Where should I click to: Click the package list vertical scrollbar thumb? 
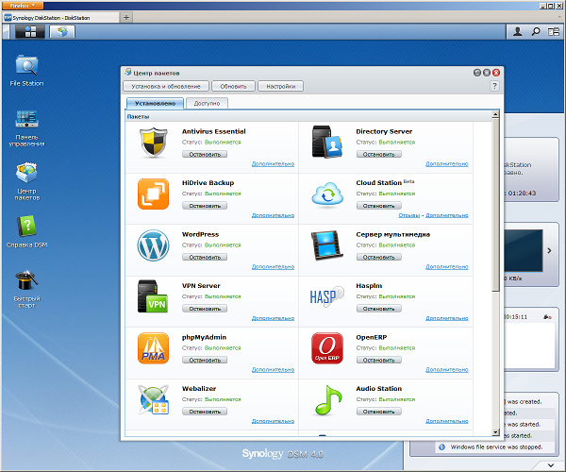[x=495, y=204]
